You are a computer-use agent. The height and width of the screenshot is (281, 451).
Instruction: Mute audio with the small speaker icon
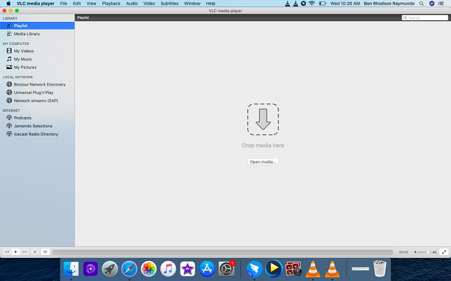click(415, 252)
